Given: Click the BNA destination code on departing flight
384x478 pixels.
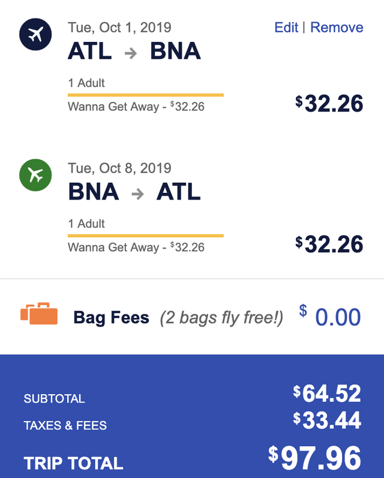Looking at the screenshot, I should (175, 52).
